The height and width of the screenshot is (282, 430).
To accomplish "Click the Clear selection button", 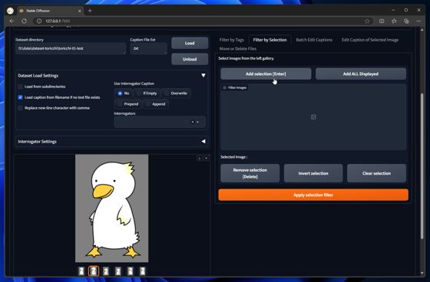I will pyautogui.click(x=376, y=173).
